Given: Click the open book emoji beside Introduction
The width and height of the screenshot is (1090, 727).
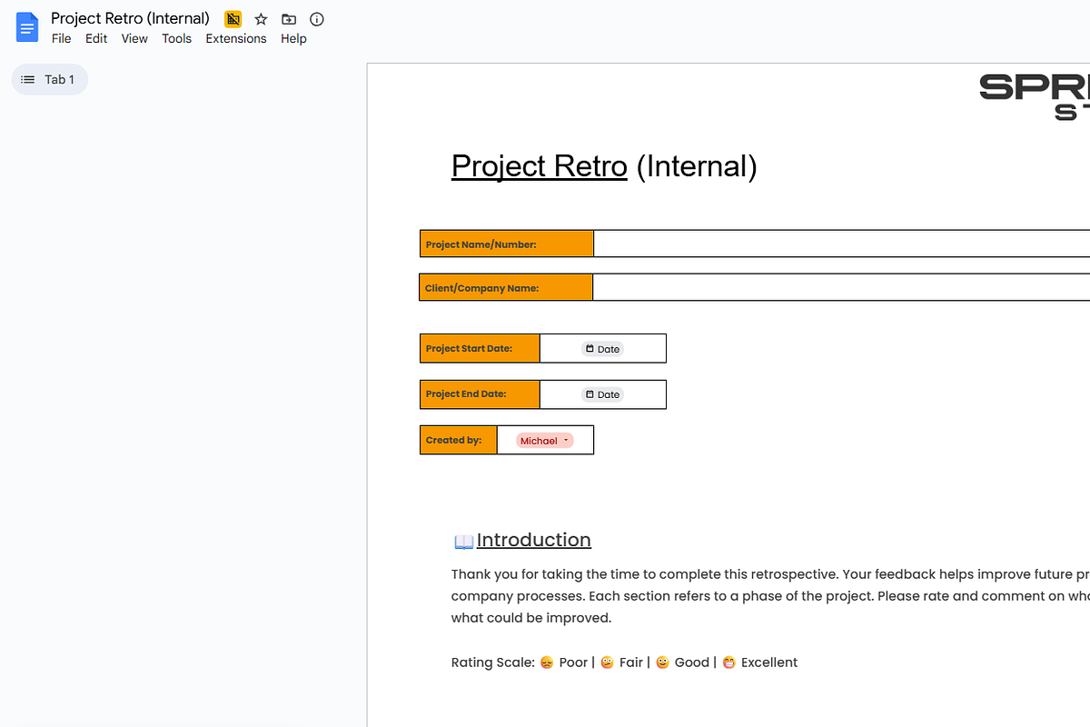Looking at the screenshot, I should [463, 542].
